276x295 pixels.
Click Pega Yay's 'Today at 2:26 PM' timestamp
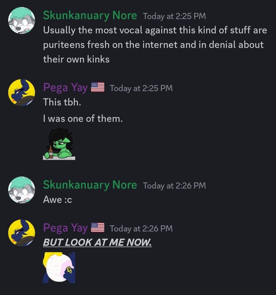pos(141,229)
